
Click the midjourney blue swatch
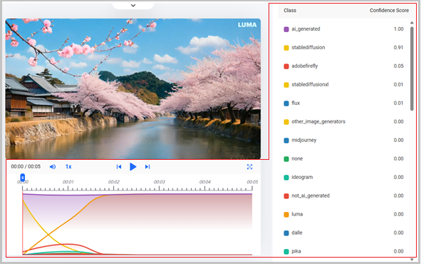point(286,141)
